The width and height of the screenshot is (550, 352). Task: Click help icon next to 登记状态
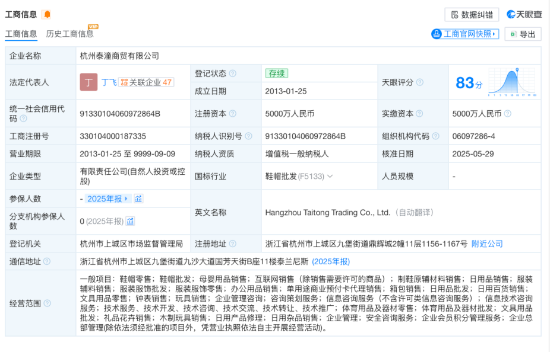click(233, 73)
